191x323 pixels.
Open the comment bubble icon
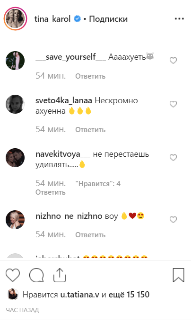36,275
